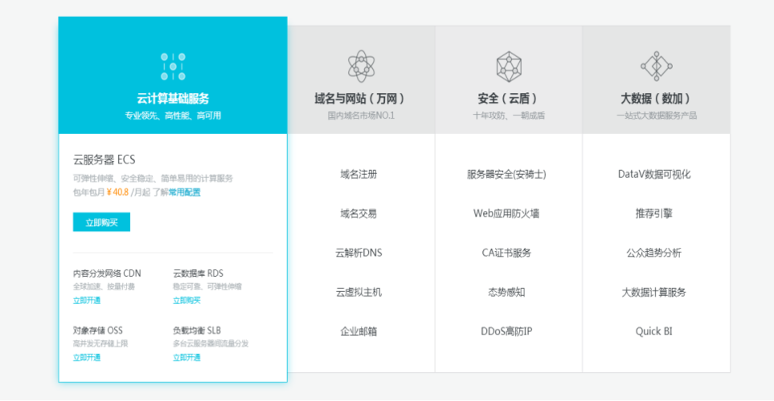Screen dimensions: 774x401
Task: Click the diamond network icon above 大数据
Action: click(x=657, y=66)
